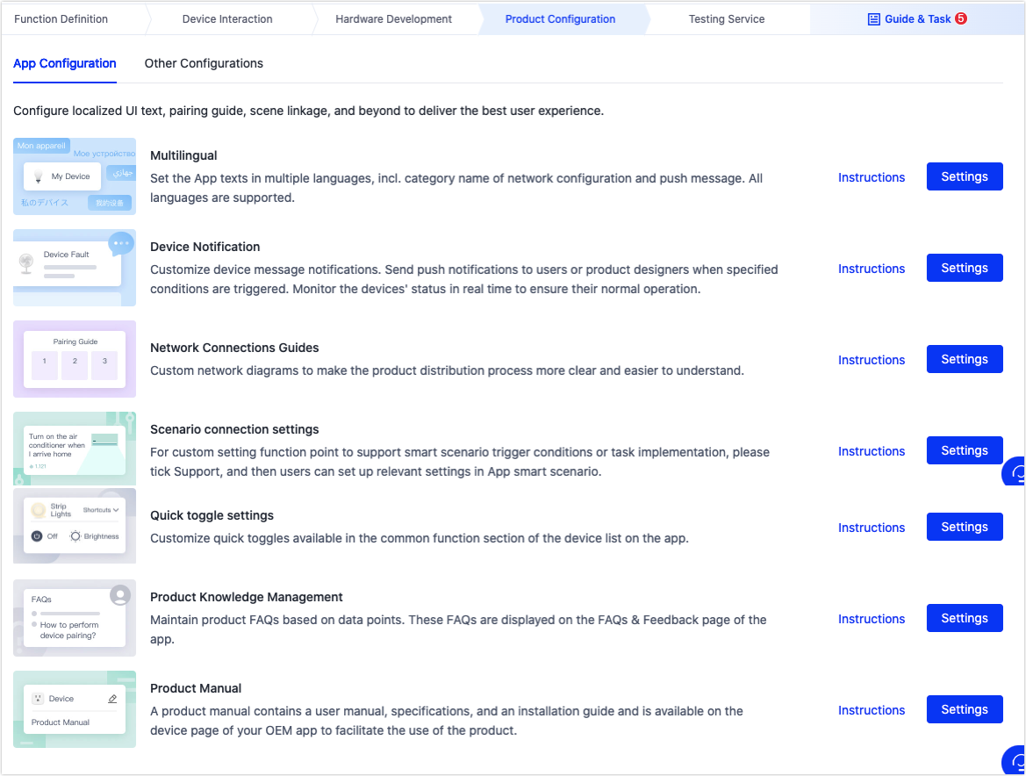Open Instructions for Network Connections Guides
This screenshot has width=1026, height=776.
(871, 360)
